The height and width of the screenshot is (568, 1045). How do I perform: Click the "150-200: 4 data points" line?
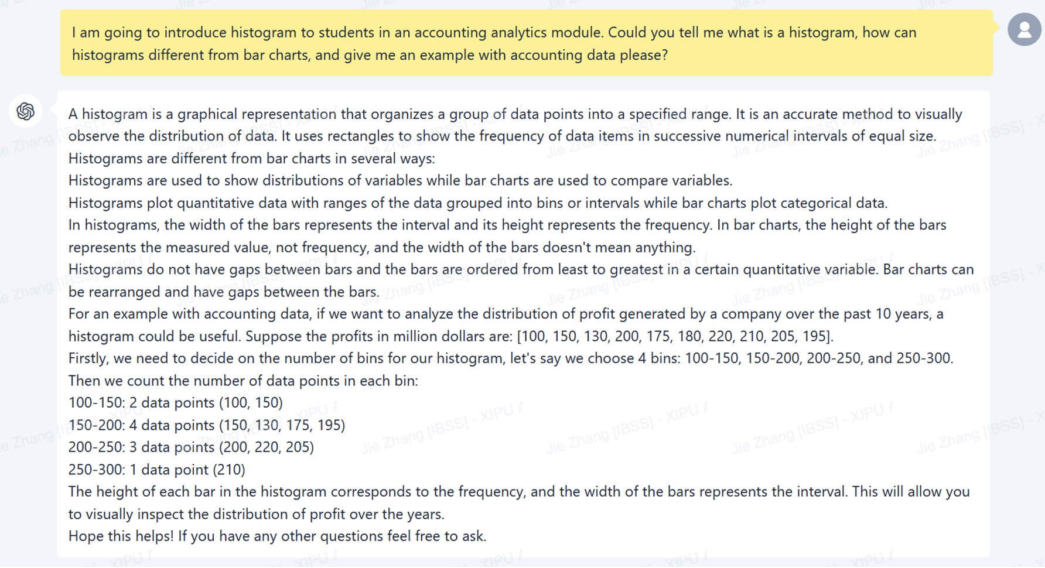pos(206,425)
